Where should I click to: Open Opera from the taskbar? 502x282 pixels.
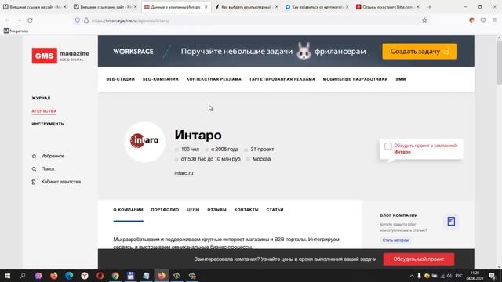click(100, 276)
